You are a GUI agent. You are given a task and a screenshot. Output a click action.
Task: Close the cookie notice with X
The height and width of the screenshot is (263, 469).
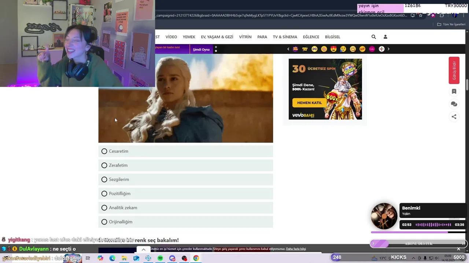pyautogui.click(x=458, y=249)
